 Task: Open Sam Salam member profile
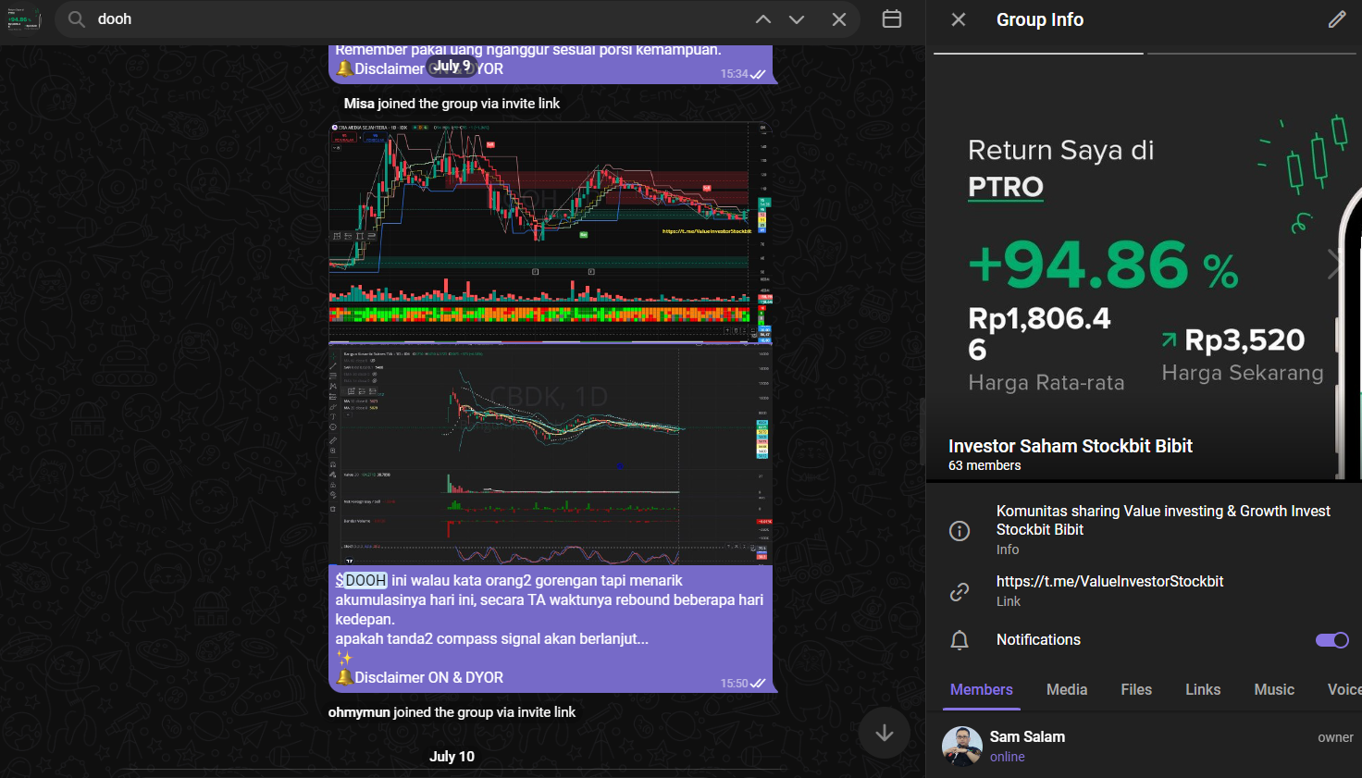[x=1027, y=746]
